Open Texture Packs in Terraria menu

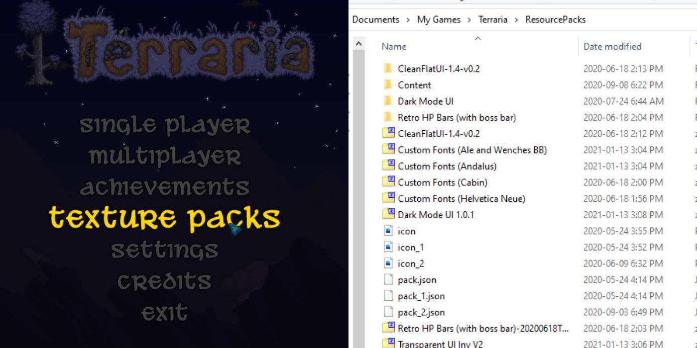click(x=165, y=219)
